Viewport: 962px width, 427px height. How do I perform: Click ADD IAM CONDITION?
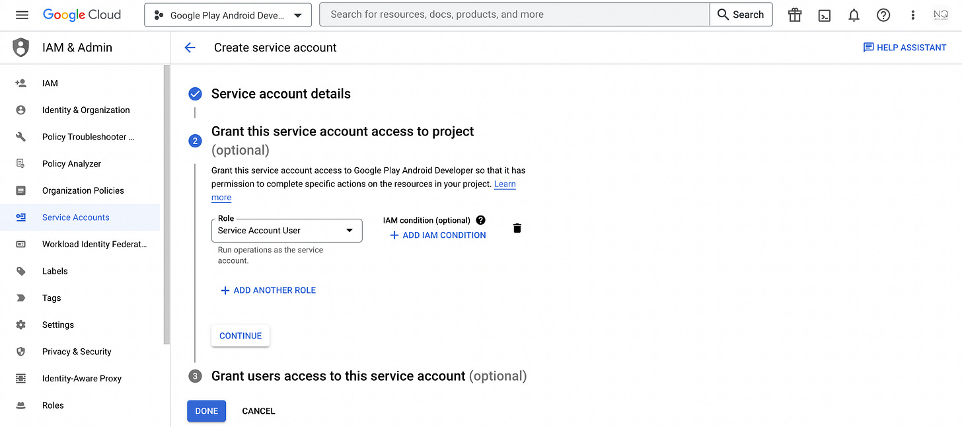click(x=438, y=235)
